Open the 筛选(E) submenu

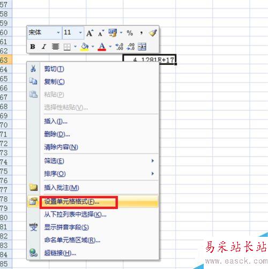click(93, 161)
